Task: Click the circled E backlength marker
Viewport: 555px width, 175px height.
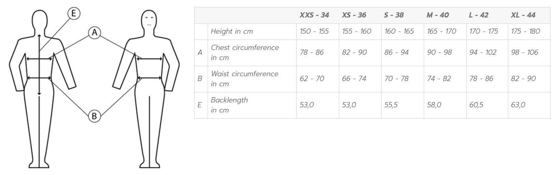Action: pyautogui.click(x=74, y=14)
